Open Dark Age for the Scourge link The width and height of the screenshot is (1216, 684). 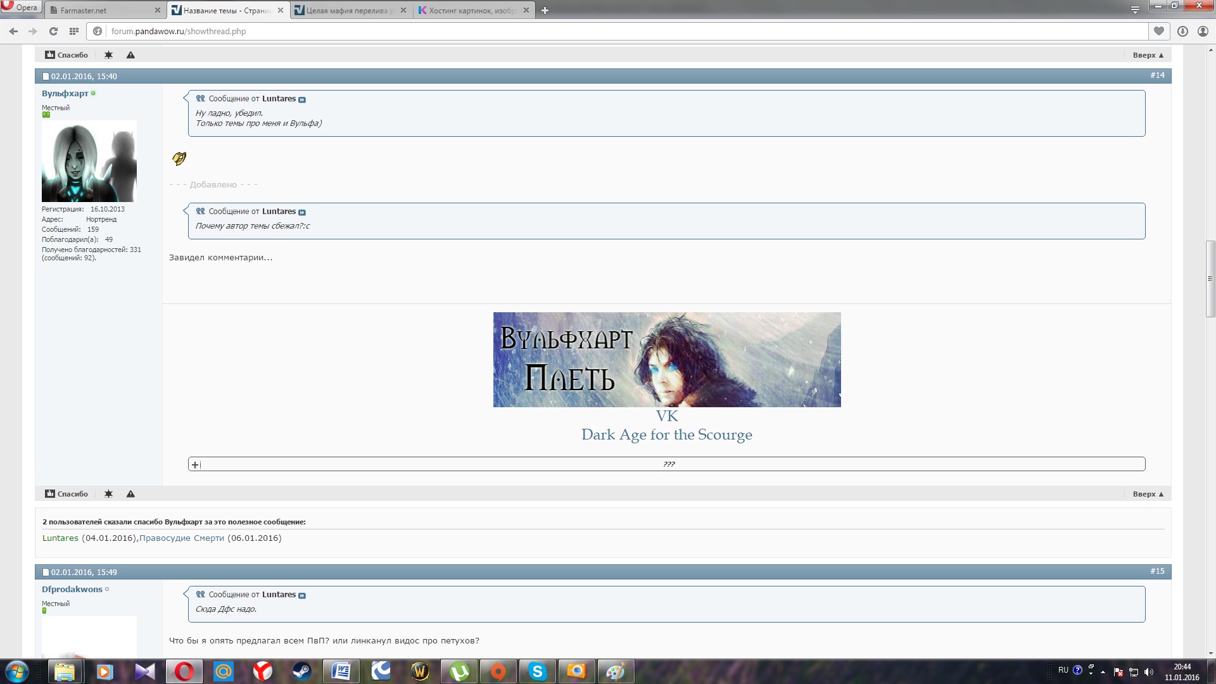click(666, 435)
